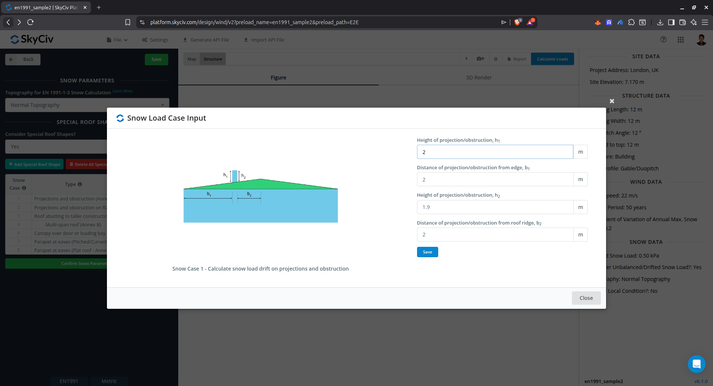This screenshot has width=713, height=386.
Task: Focus the distance from roof ridge b2 field
Action: pos(495,235)
